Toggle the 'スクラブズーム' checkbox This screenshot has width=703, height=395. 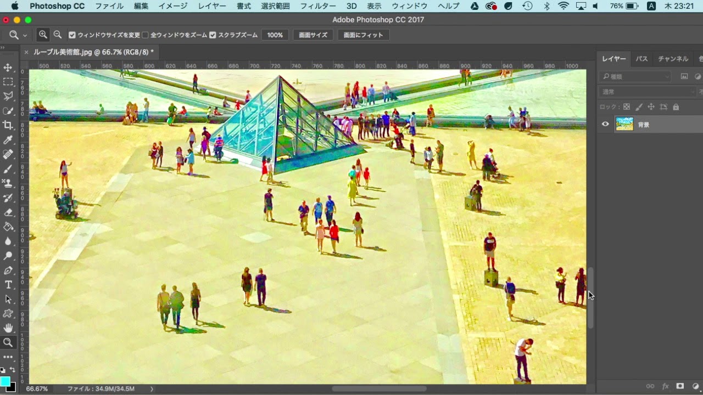tap(213, 35)
